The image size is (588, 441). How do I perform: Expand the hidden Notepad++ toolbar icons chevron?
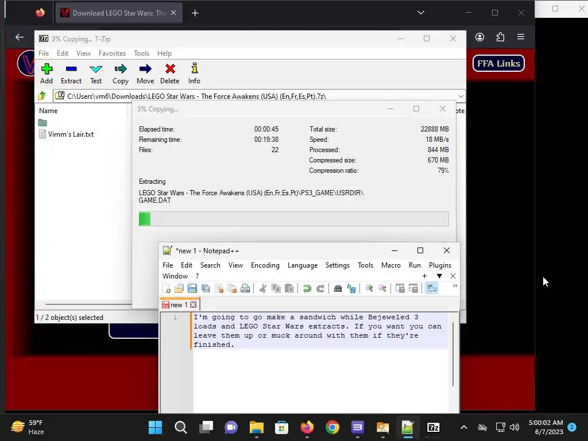[455, 286]
